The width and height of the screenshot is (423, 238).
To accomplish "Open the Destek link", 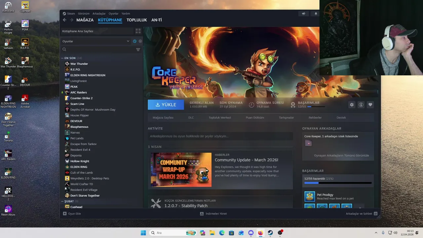I will pyautogui.click(x=341, y=118).
